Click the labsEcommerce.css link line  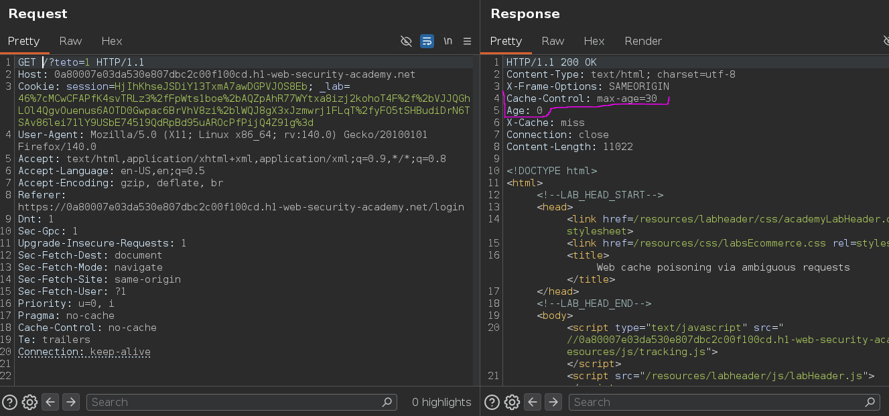(728, 243)
